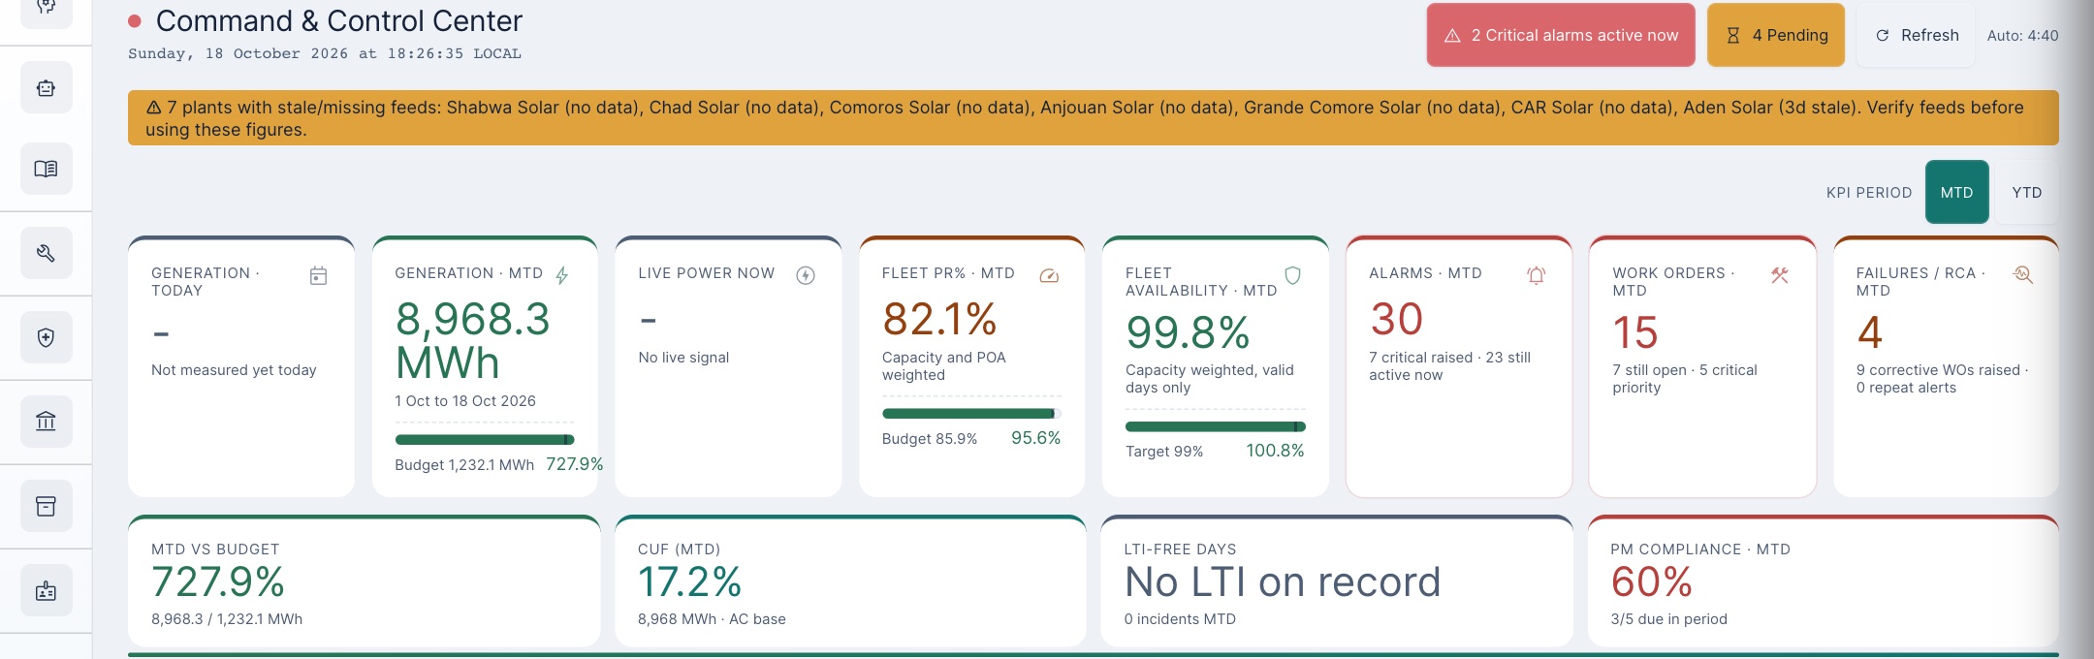This screenshot has height=659, width=2094.
Task: Click the warning icon in stale feeds banner
Action: click(x=154, y=108)
